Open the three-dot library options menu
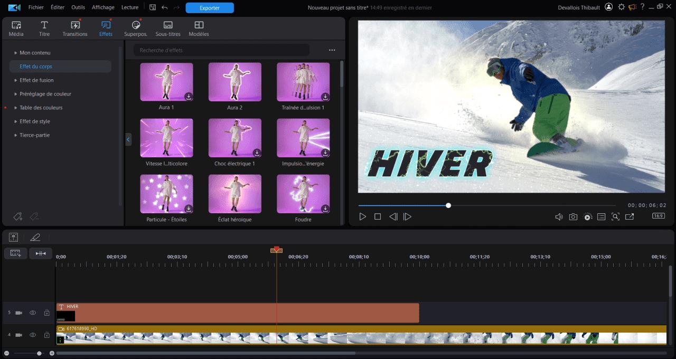Viewport: 676px width, 359px height. (x=332, y=50)
